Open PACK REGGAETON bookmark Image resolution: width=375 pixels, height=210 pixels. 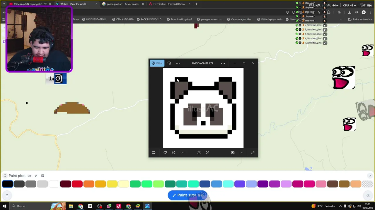tap(94, 20)
